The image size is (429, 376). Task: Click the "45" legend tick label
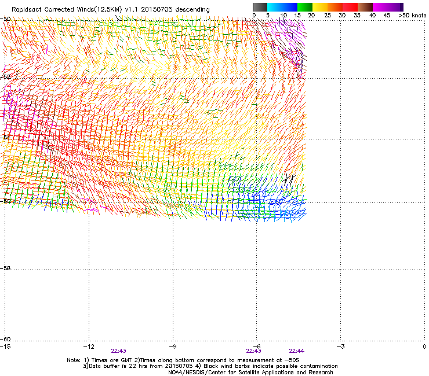coord(387,16)
